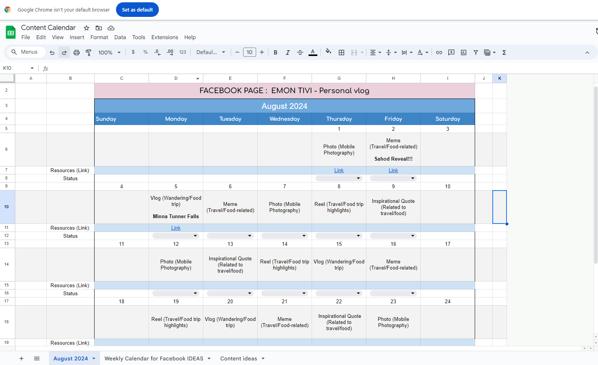
Task: Create a filter with the funnel icon
Action: [476, 53]
